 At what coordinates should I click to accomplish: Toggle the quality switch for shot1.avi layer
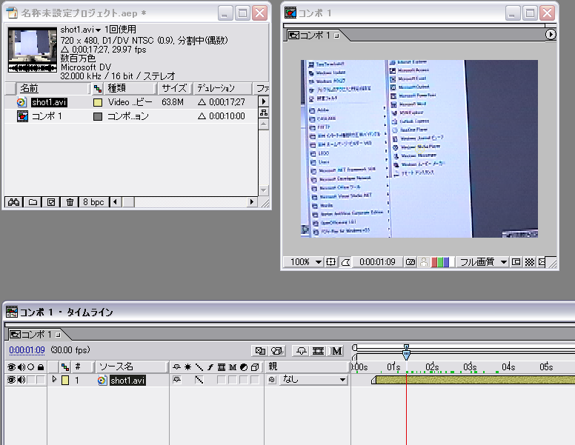pyautogui.click(x=199, y=380)
